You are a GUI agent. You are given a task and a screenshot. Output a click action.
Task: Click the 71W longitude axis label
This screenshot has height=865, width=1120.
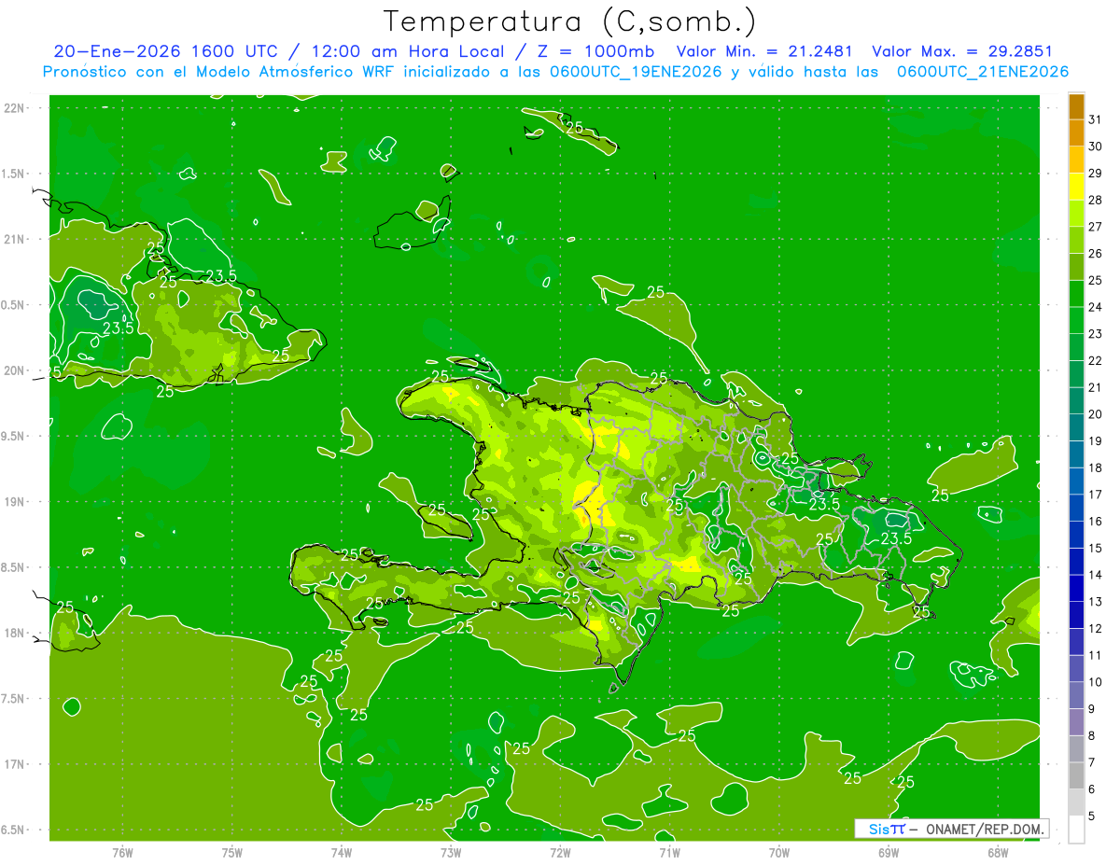(x=669, y=852)
